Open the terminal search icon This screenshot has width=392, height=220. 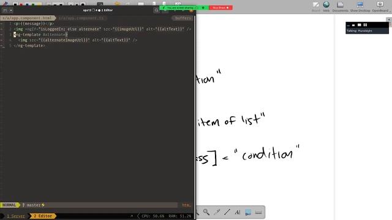pos(156,10)
